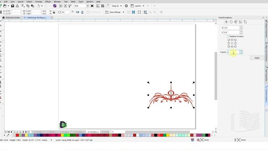The height and width of the screenshot is (150, 268).
Task: Select the Position transformation icon
Action: 226,22
